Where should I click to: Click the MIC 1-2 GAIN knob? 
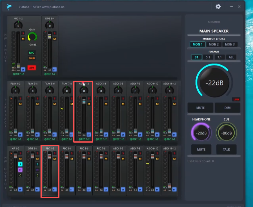coord(32,37)
